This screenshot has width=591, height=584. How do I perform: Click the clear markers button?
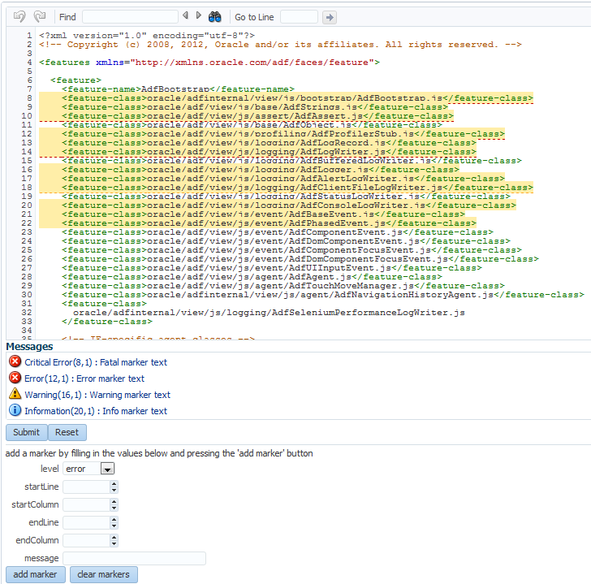coord(103,574)
